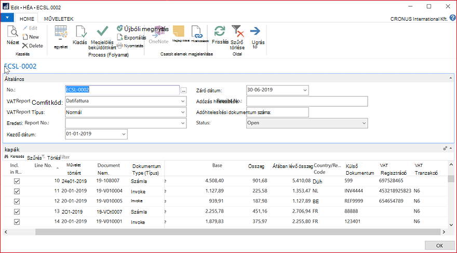Open OneNote linked notes
The image size is (457, 253).
pos(158,35)
